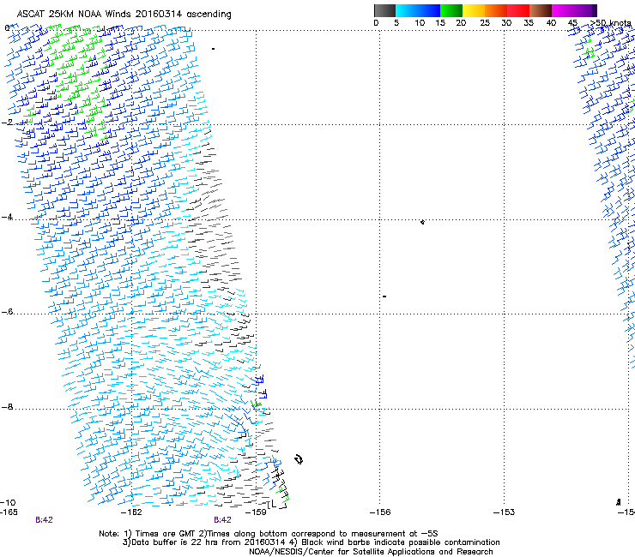Click the 'NOAA/NESDIS/Center for Satellite Applications and Research' credit
635x557 pixels.
(x=371, y=552)
